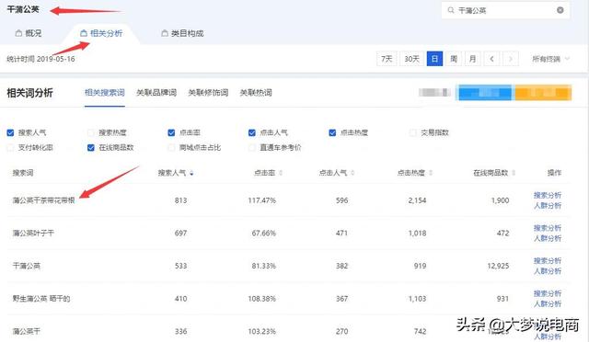Screen dimensions: 589x342
Task: Click the search magnifier icon in search box
Action: point(451,10)
